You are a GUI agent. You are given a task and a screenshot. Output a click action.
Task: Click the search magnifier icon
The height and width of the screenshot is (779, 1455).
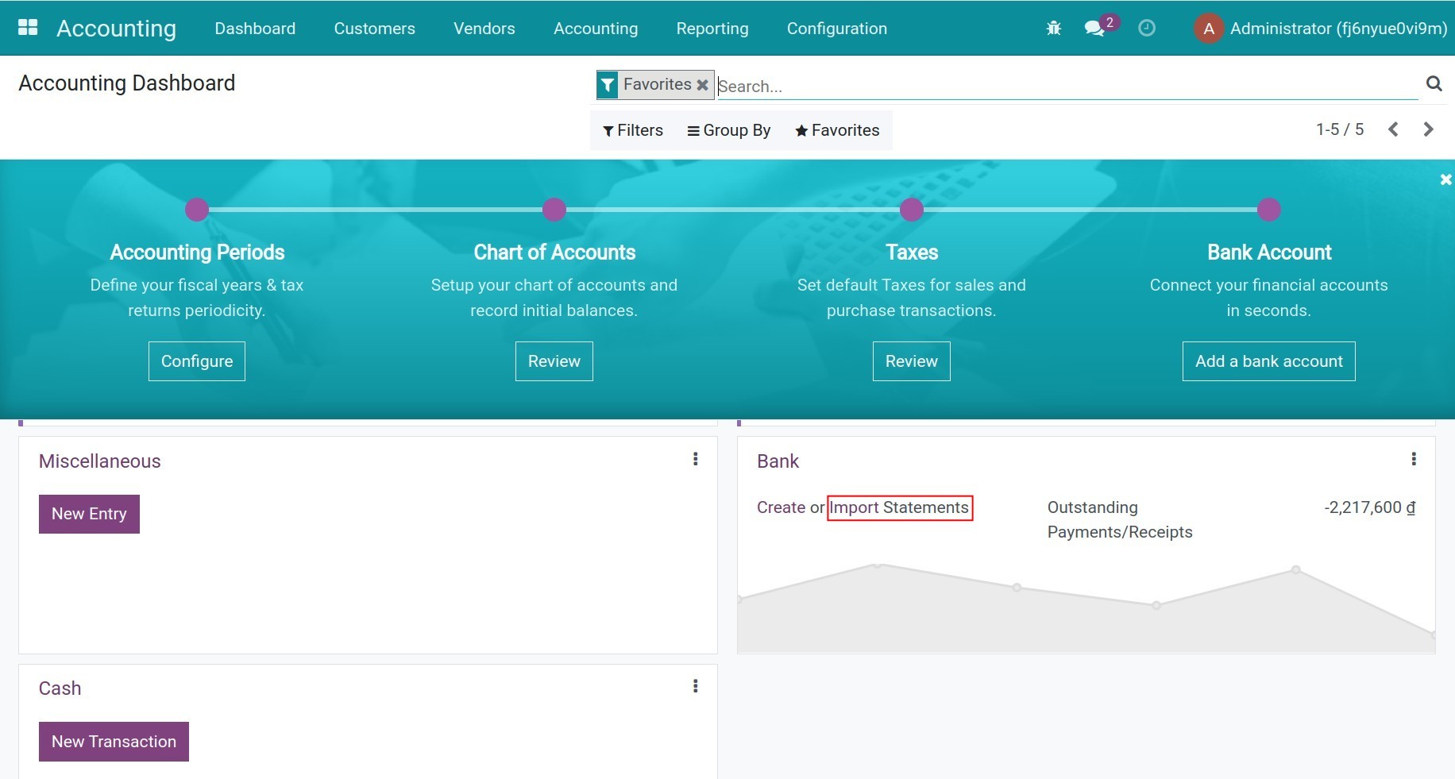[x=1434, y=84]
